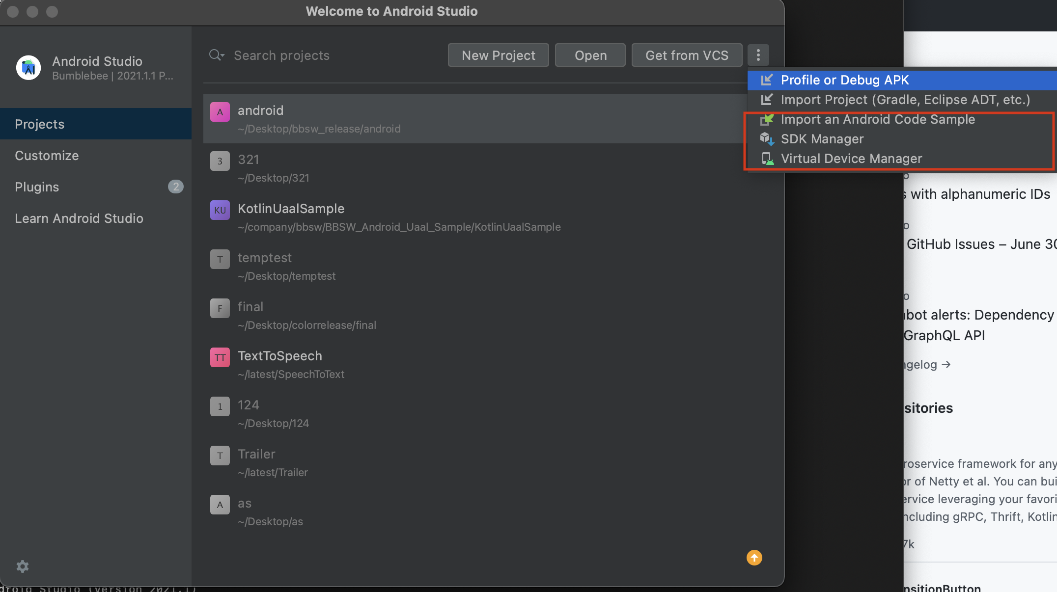Click the Android Studio logo icon
1057x592 pixels.
(x=28, y=68)
